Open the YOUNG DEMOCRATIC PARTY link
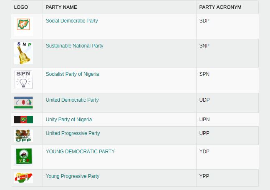The width and height of the screenshot is (270, 190). [80, 152]
